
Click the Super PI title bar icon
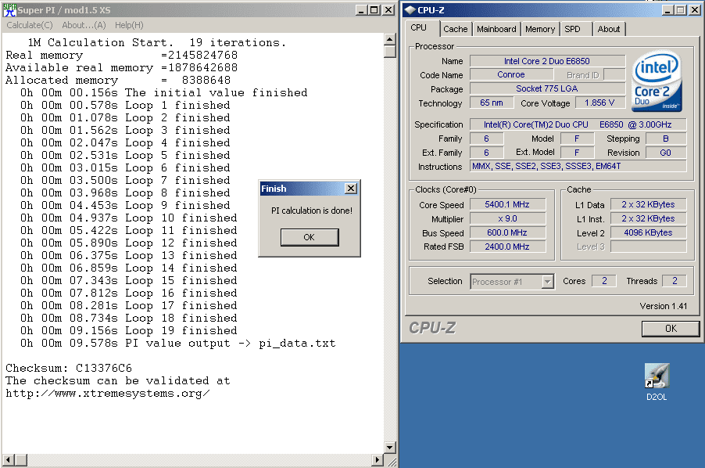(9, 10)
